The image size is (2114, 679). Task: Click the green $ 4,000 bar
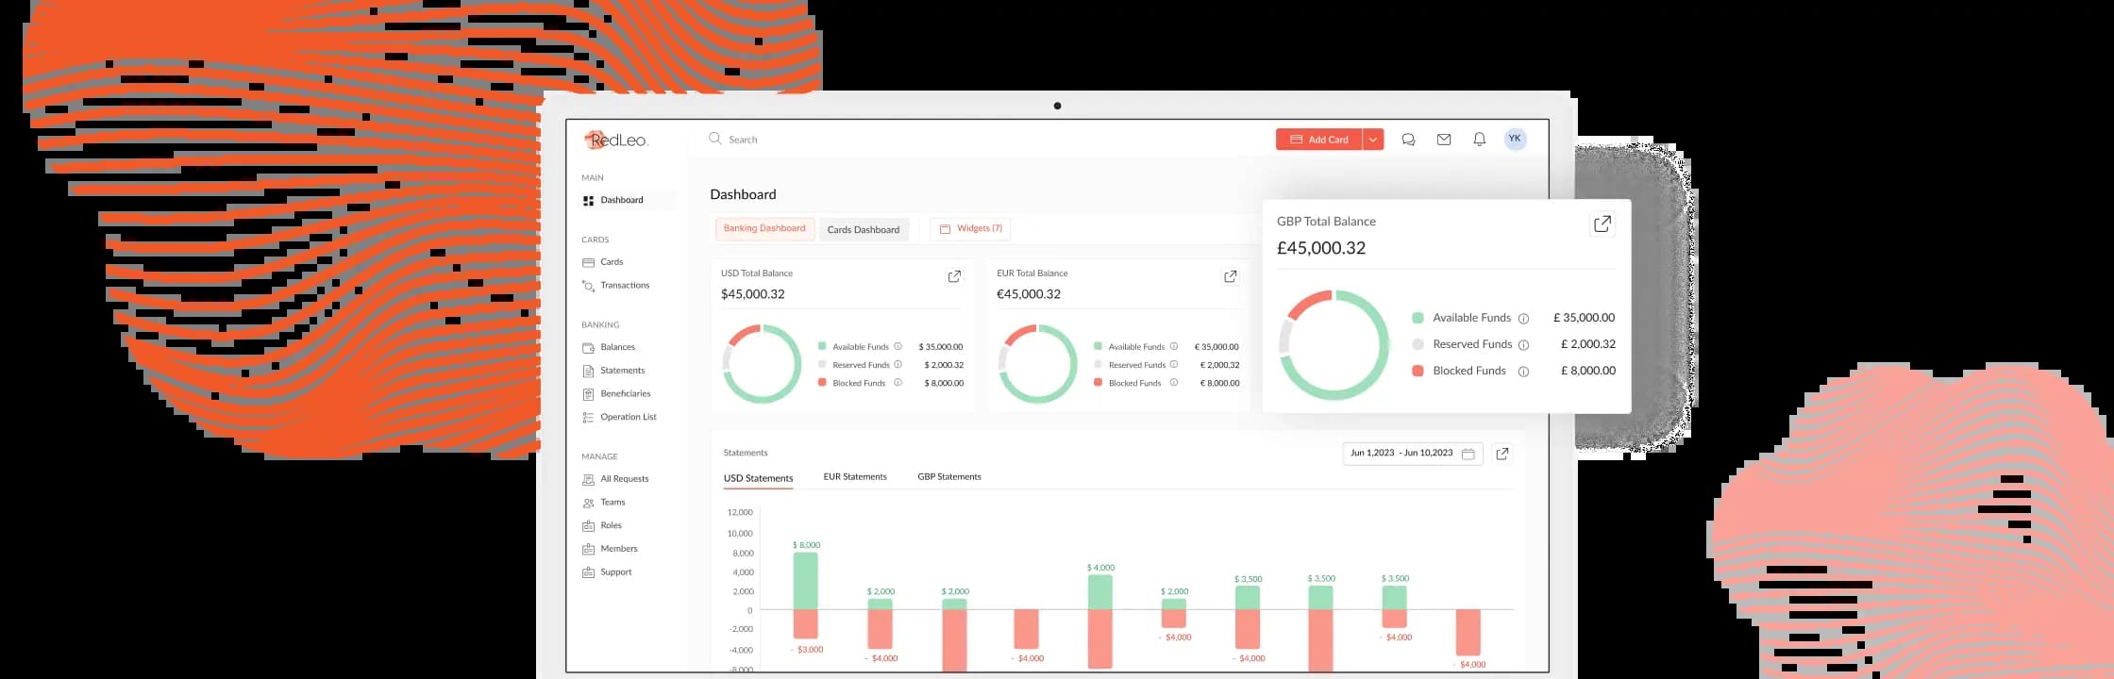click(x=1100, y=591)
